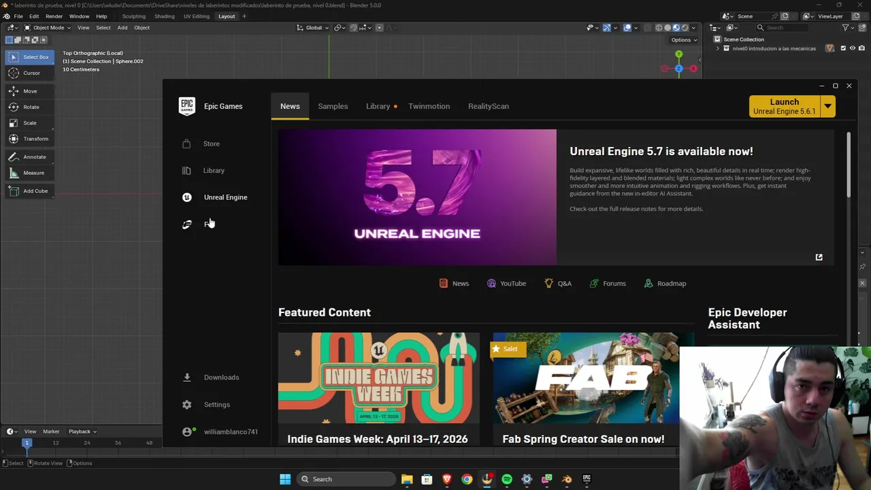The height and width of the screenshot is (490, 871).
Task: Open the News link below the banner
Action: (454, 283)
